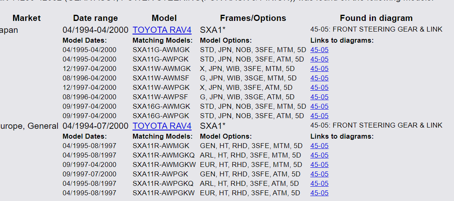Image resolution: width=454 pixels, height=201 pixels.
Task: Open 45-05 diagram link for SXA16G-AWPGK
Action: coord(319,116)
